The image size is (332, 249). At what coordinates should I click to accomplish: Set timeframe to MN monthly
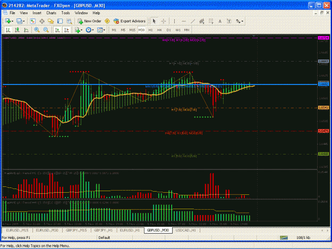[186, 30]
